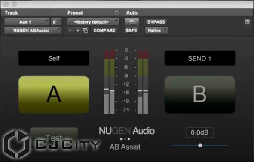Click the Test button
The image size is (254, 162).
[x=54, y=138]
